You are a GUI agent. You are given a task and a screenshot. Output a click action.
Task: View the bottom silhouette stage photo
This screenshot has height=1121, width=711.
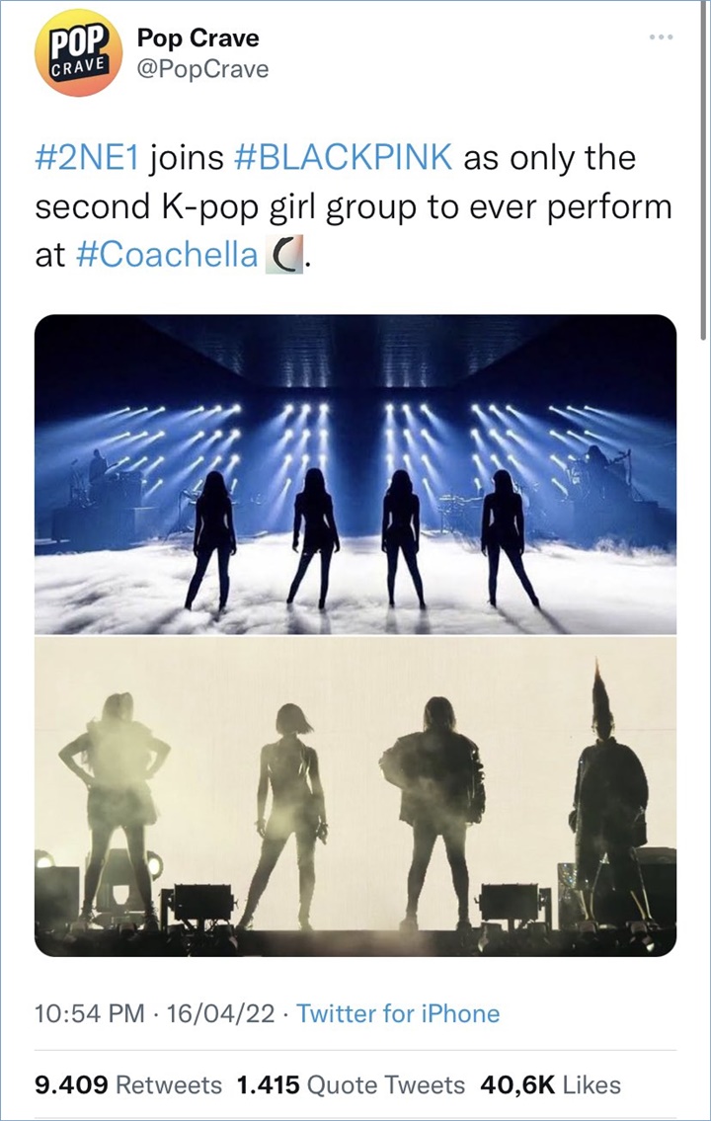[x=355, y=796]
